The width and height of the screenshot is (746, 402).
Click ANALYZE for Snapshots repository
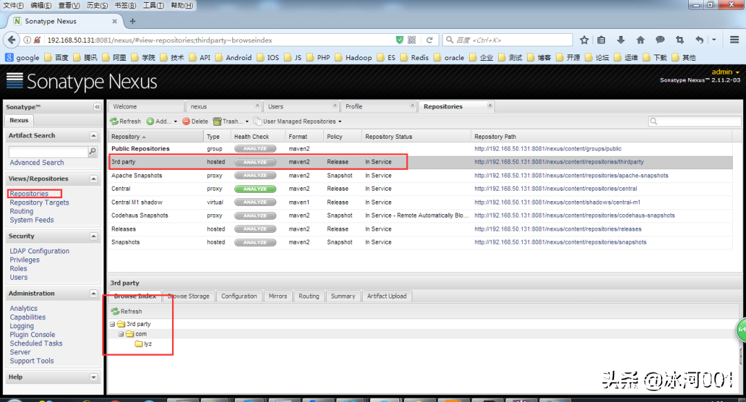(x=255, y=242)
